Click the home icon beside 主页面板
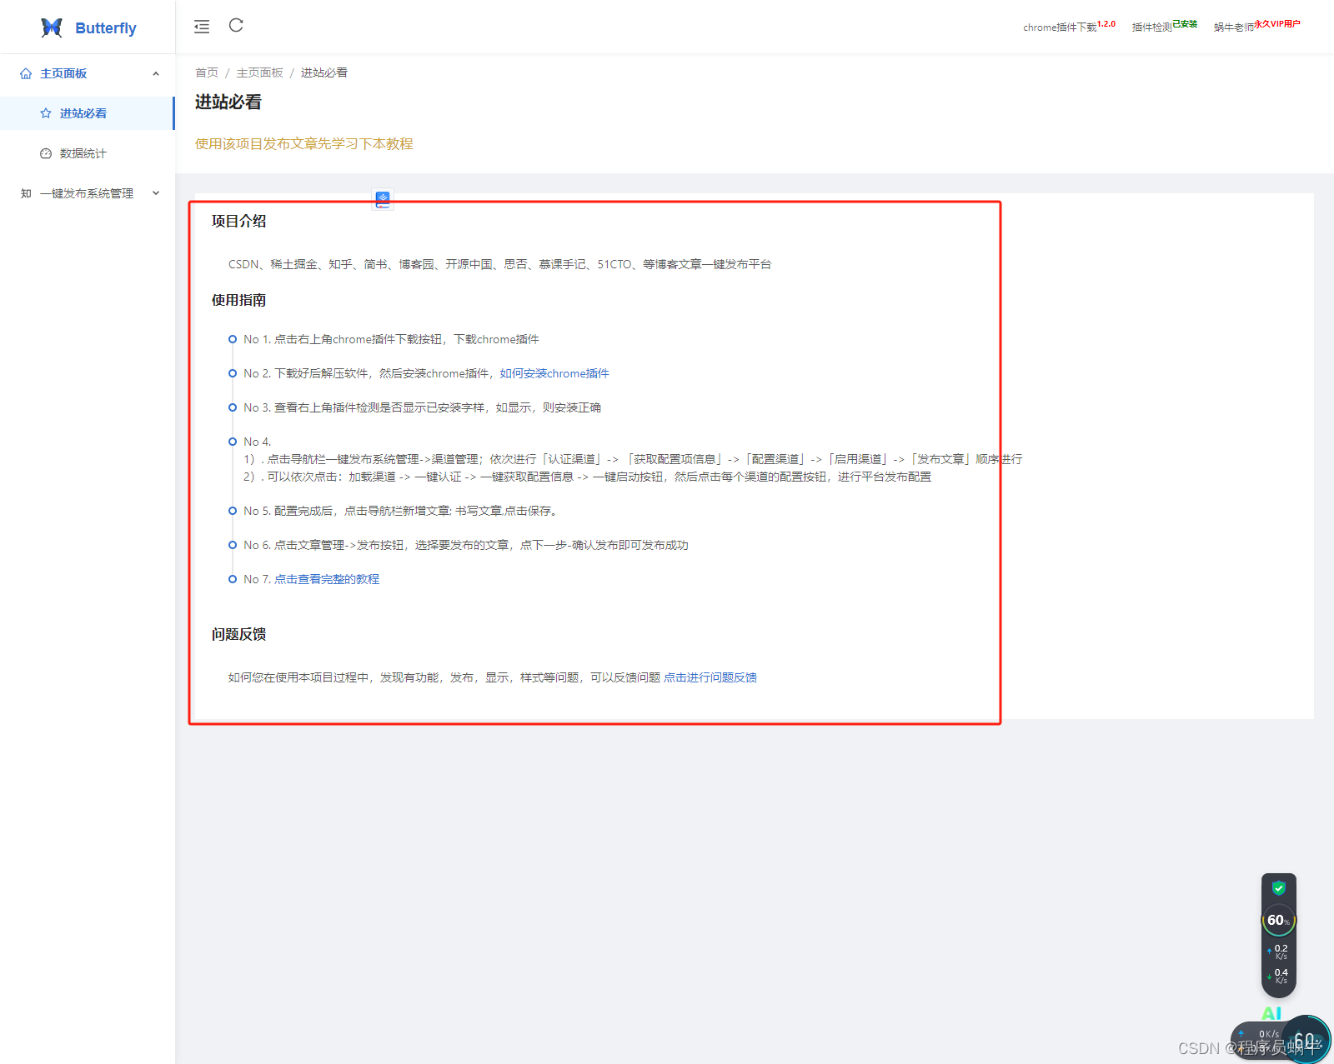The image size is (1334, 1064). 26,73
